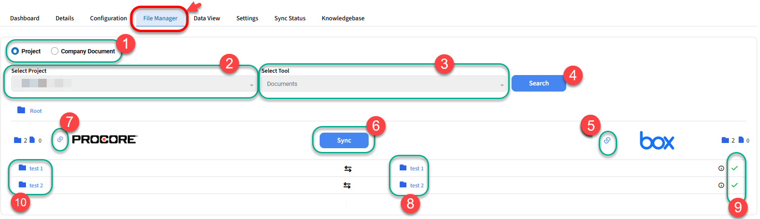Select the Project radio button

tap(16, 51)
